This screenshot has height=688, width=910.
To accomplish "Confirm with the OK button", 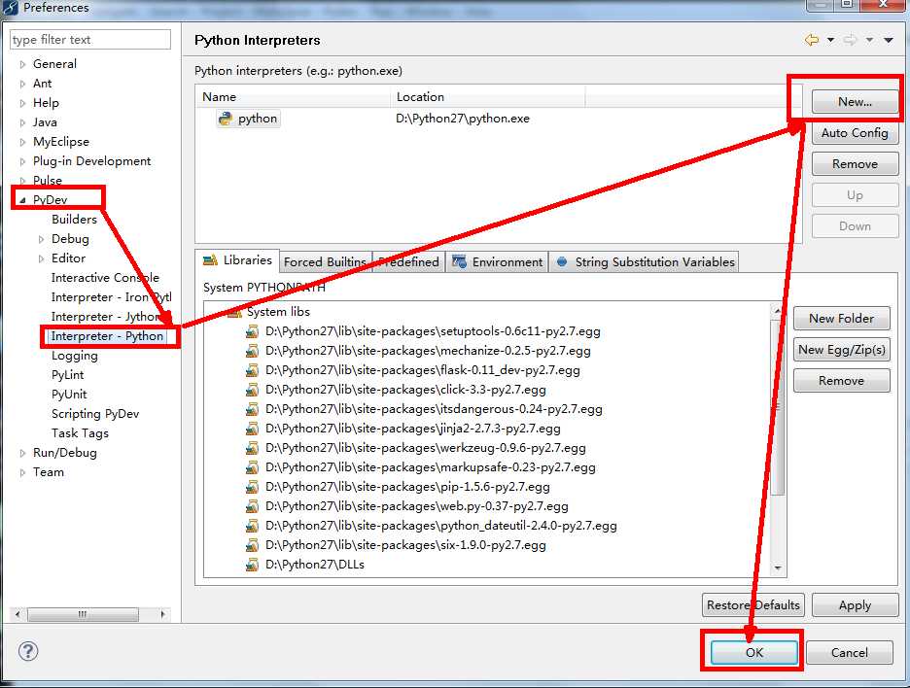I will pos(753,653).
